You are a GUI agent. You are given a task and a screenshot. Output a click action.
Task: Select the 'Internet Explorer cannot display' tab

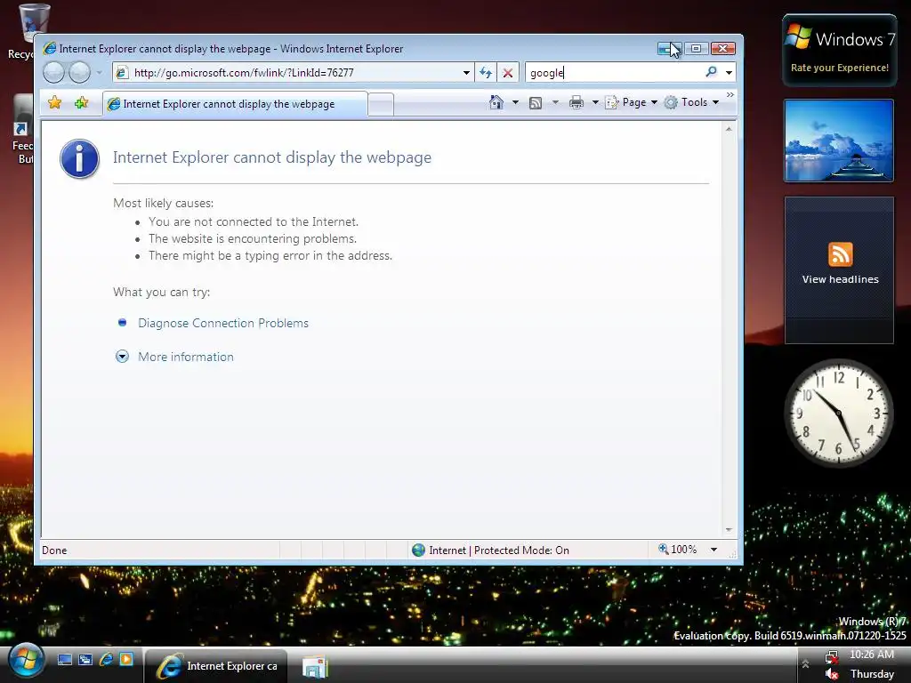[x=235, y=104]
